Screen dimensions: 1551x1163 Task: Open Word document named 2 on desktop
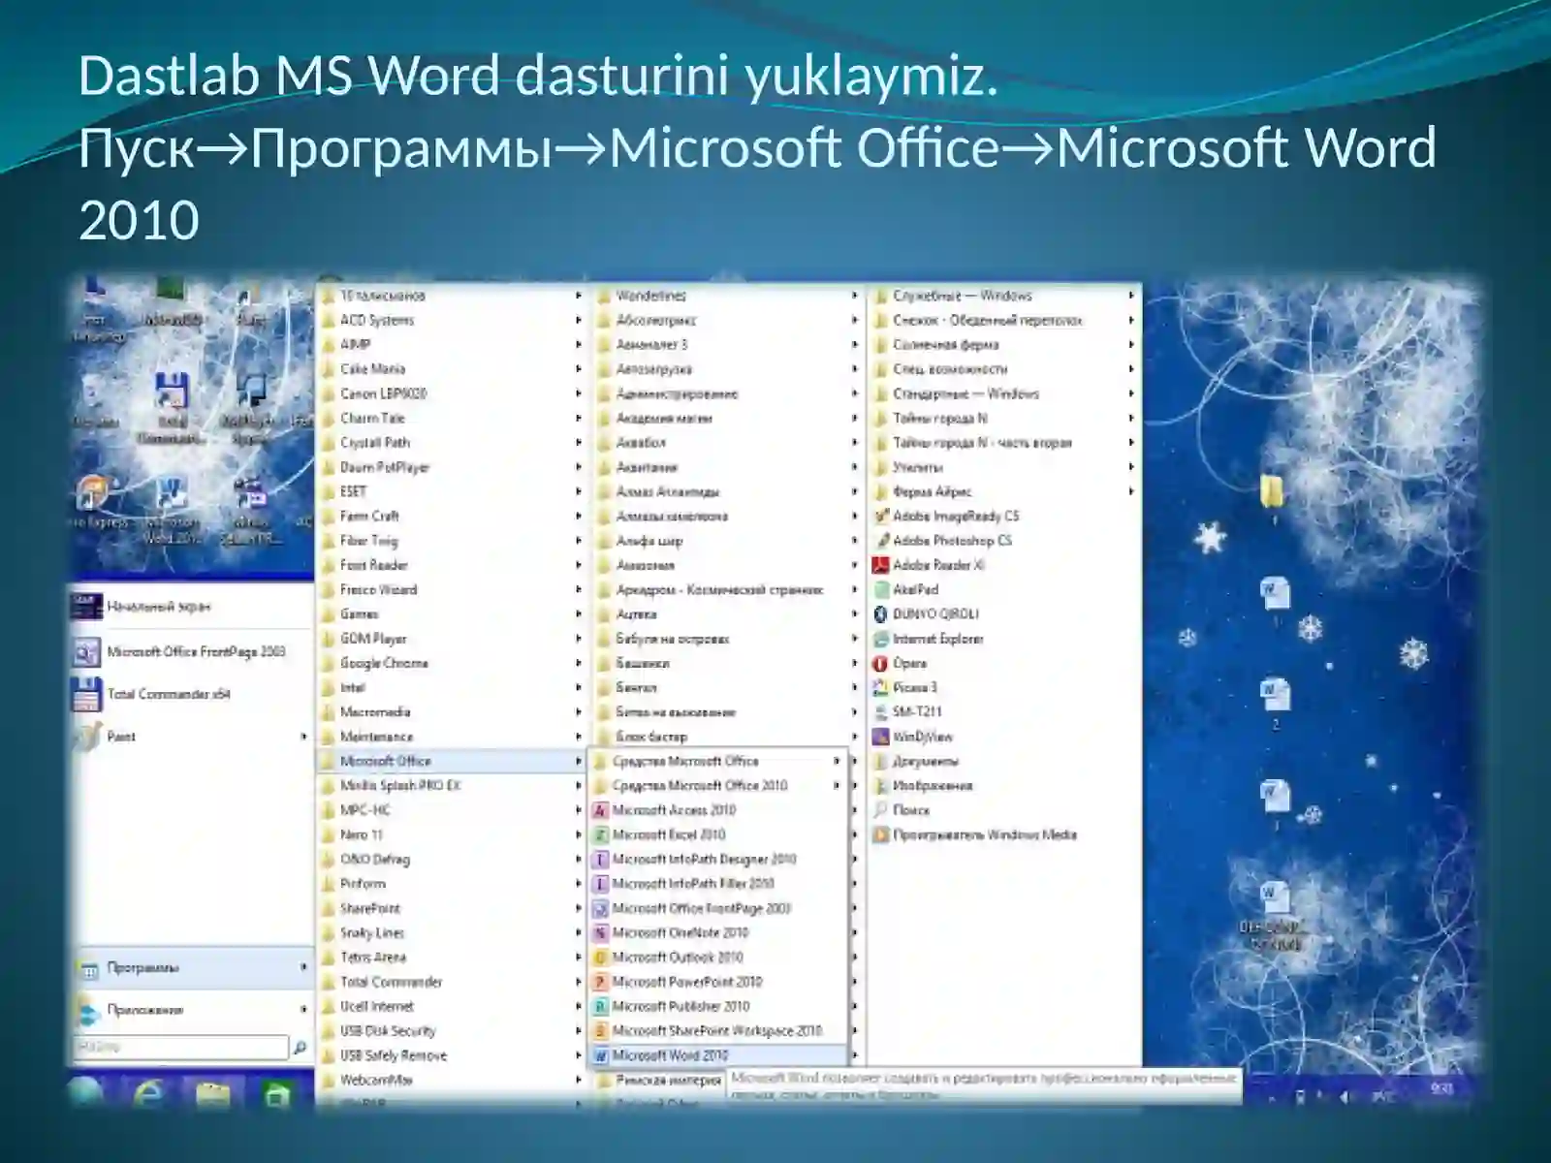point(1275,703)
